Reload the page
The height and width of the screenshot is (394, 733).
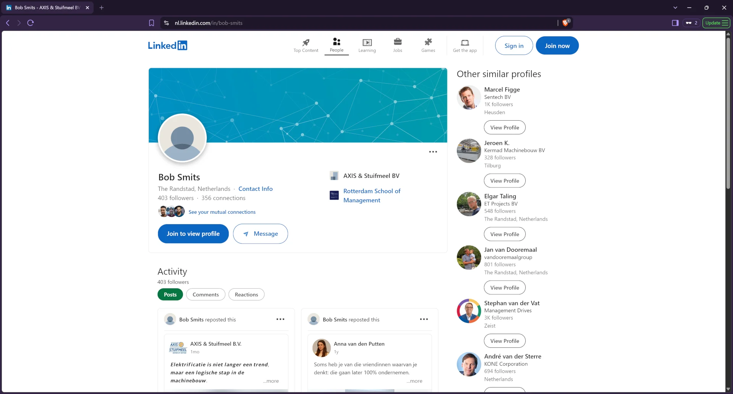coord(31,23)
